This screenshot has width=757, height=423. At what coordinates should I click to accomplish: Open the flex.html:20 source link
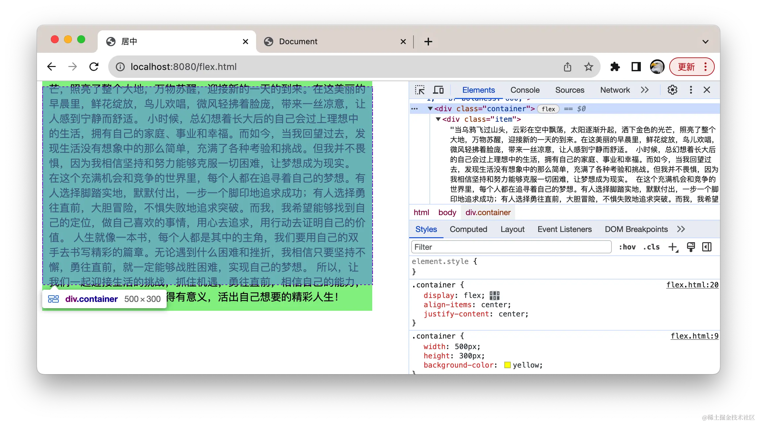[x=692, y=285]
